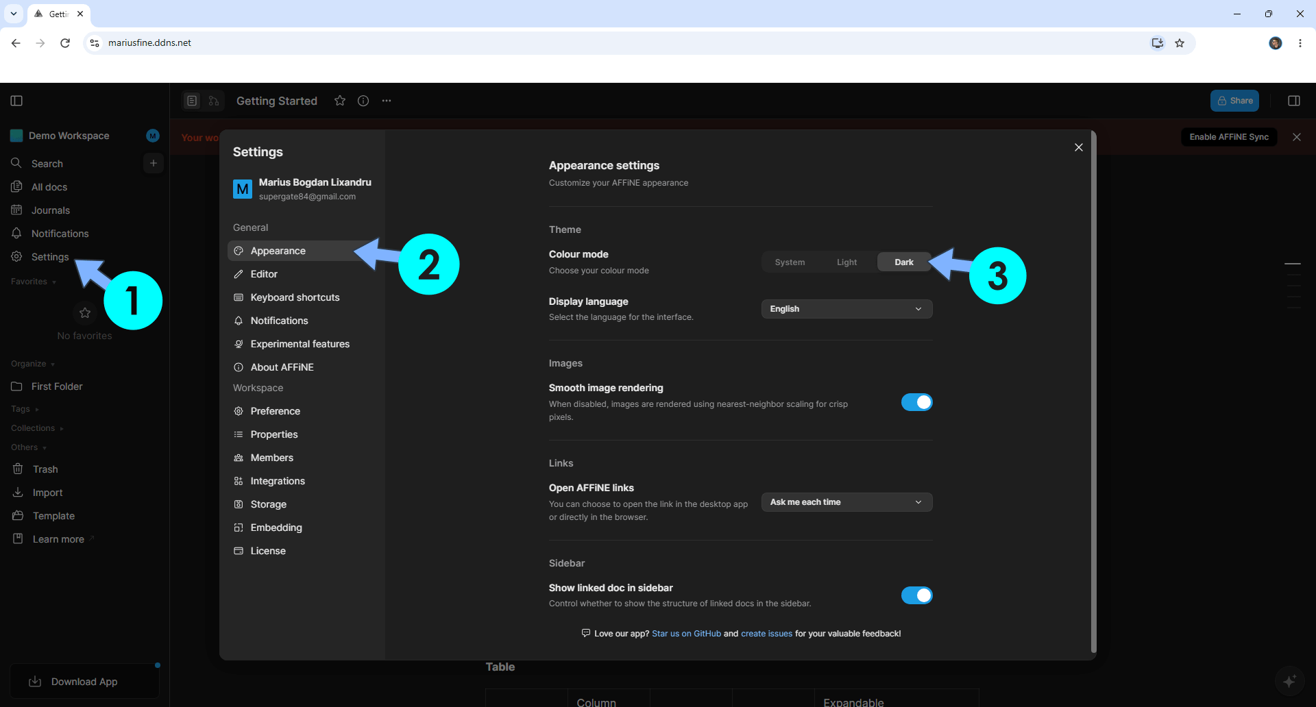Viewport: 1316px width, 707px height.
Task: Toggle Show linked doc in sidebar
Action: pyautogui.click(x=916, y=595)
